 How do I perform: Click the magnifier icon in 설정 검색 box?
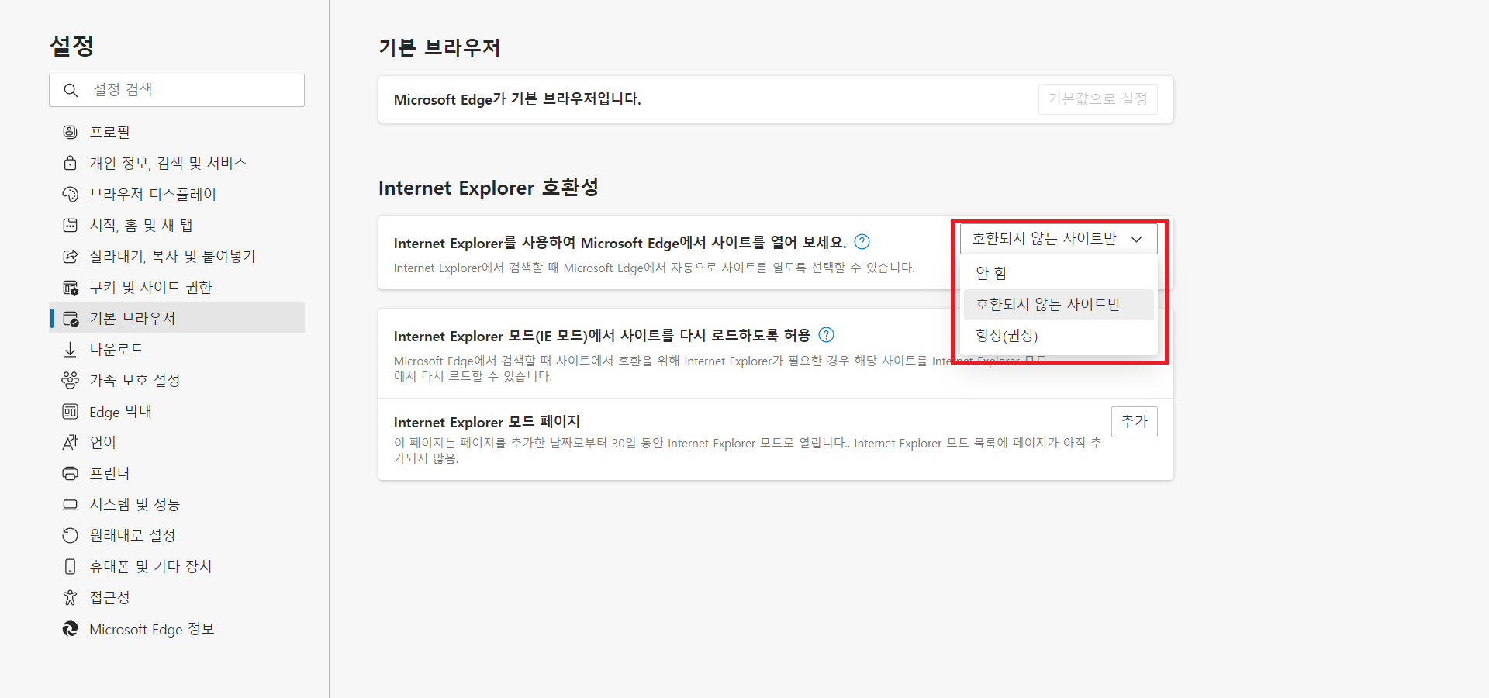pyautogui.click(x=71, y=90)
